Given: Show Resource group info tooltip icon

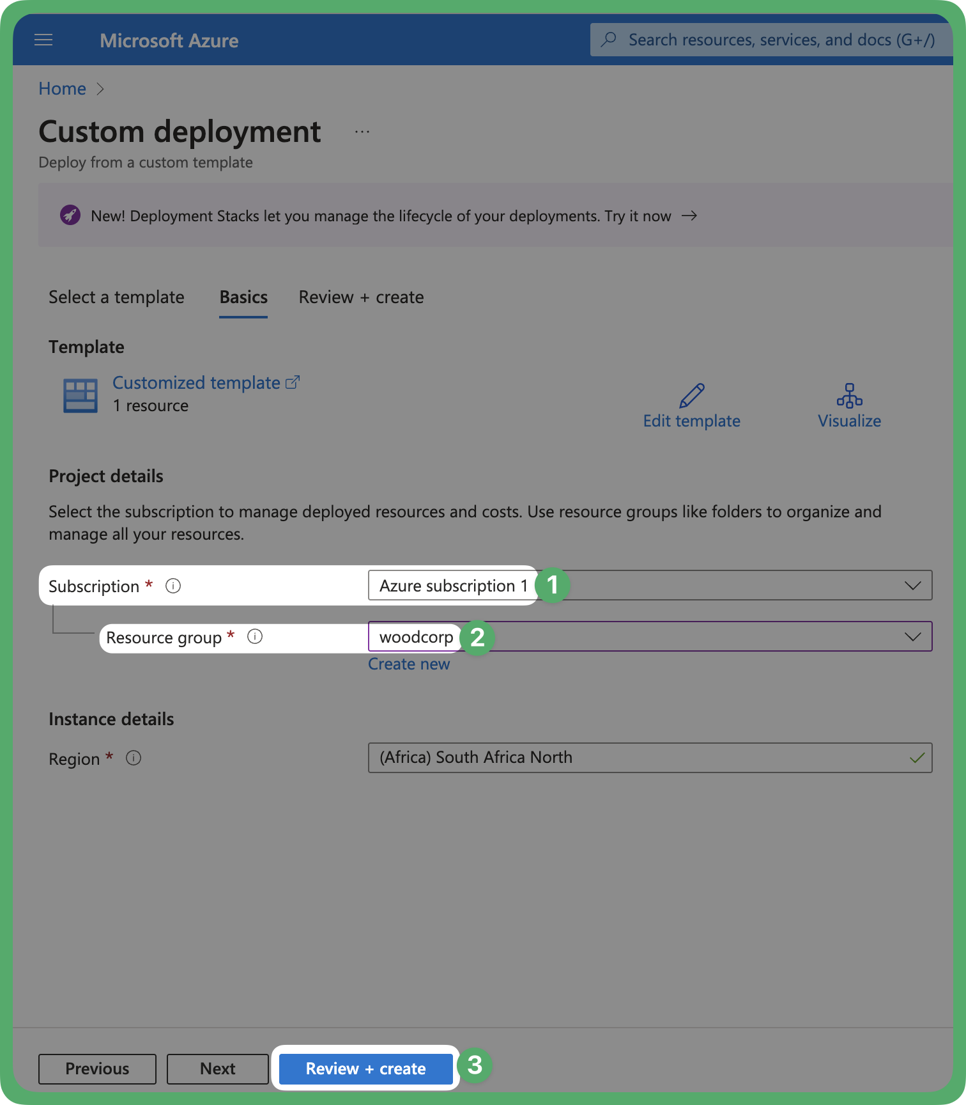Looking at the screenshot, I should click(255, 637).
